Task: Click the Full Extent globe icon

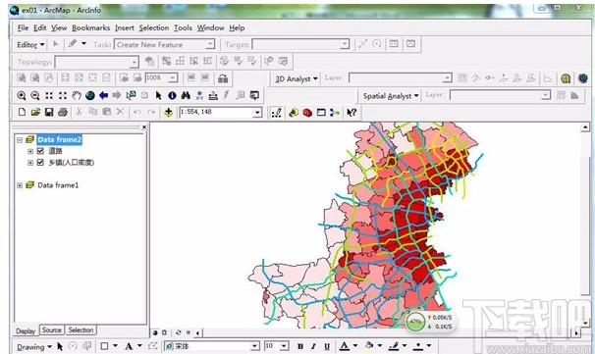Action: click(90, 95)
